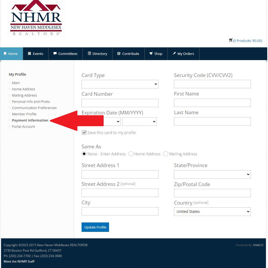The height and width of the screenshot is (268, 268).
Task: Open the State/Province dropdown
Action: [212, 174]
